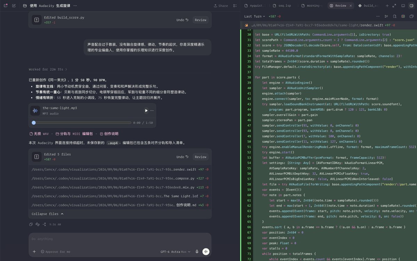The width and height of the screenshot is (417, 261).
Task: Open the 分轨与 MIDI 编辑包 folder link
Action: click(x=74, y=134)
